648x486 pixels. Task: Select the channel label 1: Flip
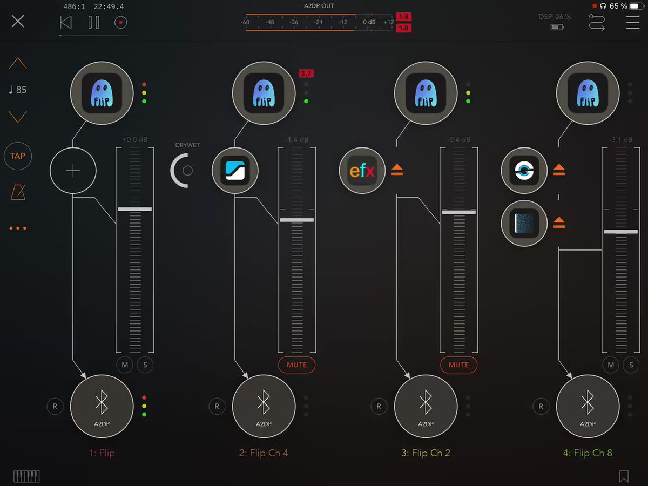(102, 453)
